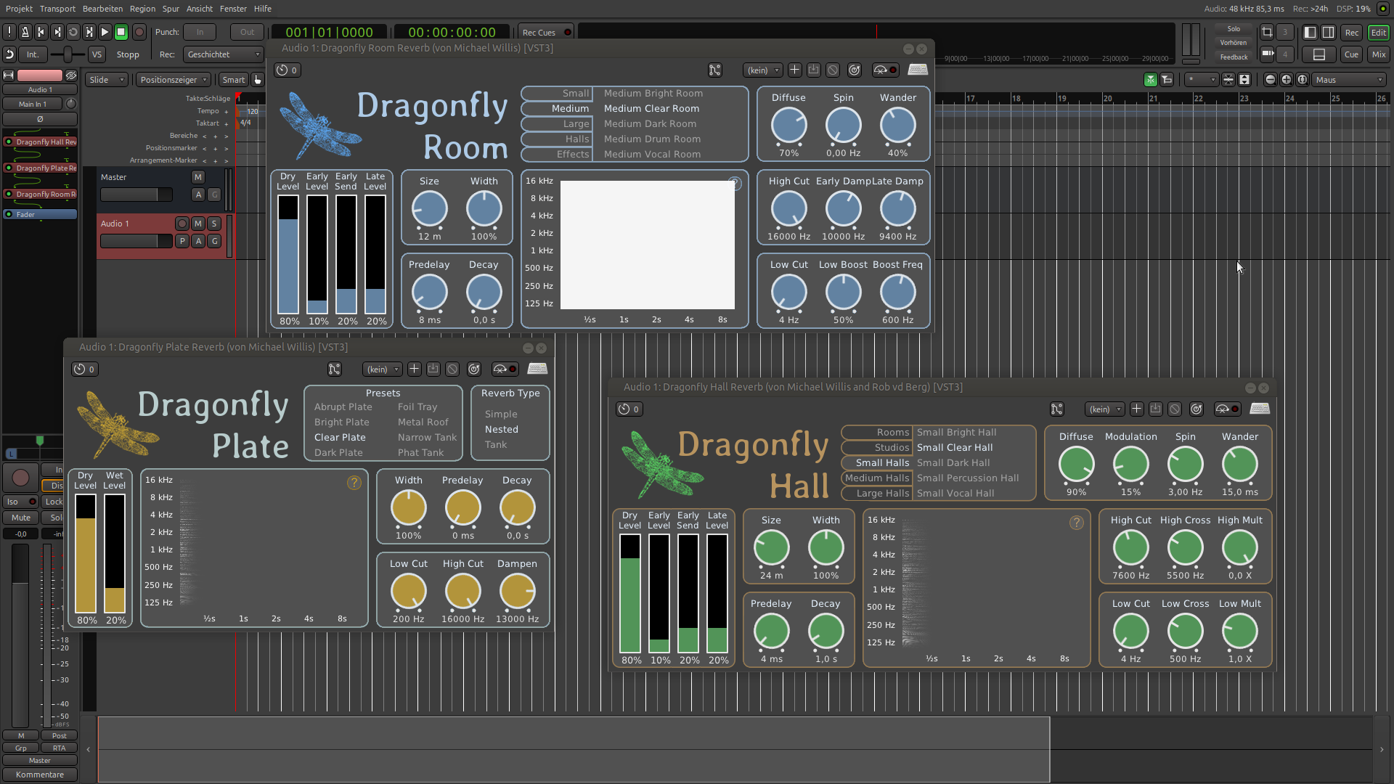1394x784 pixels.
Task: Click the green stop transport button
Action: point(121,32)
